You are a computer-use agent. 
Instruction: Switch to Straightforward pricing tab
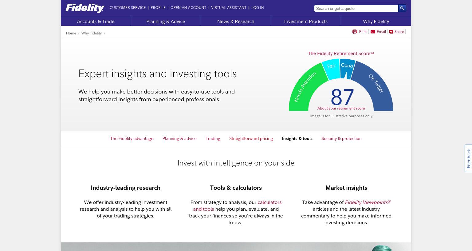pos(251,139)
